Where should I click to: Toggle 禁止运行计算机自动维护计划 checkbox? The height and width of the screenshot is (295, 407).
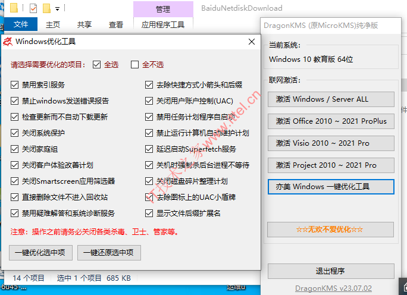click(149, 133)
